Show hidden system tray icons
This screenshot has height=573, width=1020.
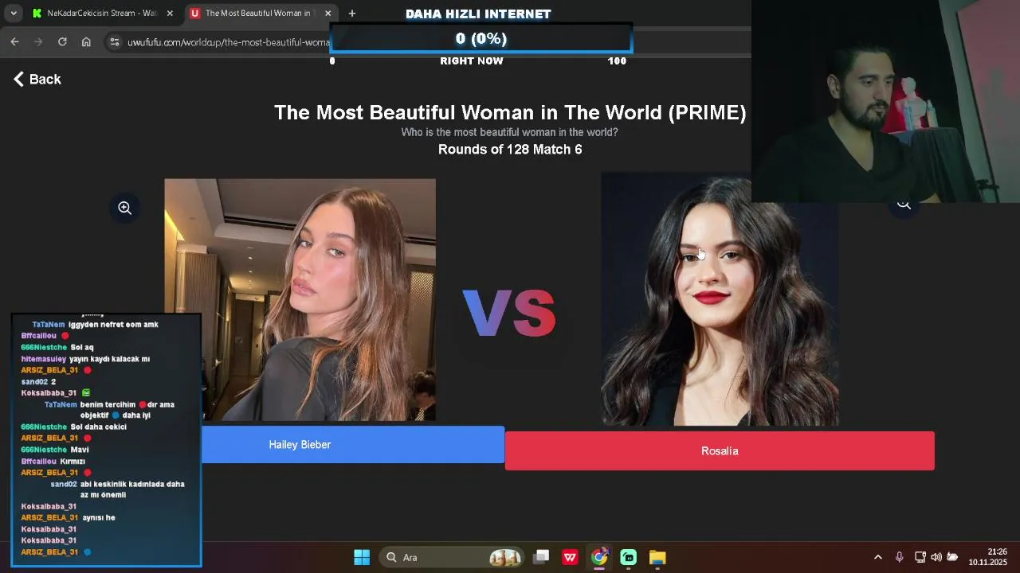tap(878, 557)
